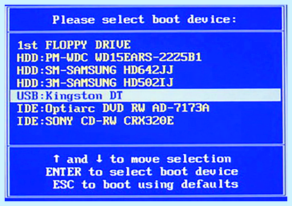Click the 'CRX320E' model number
The width and height of the screenshot is (292, 206).
click(x=149, y=121)
